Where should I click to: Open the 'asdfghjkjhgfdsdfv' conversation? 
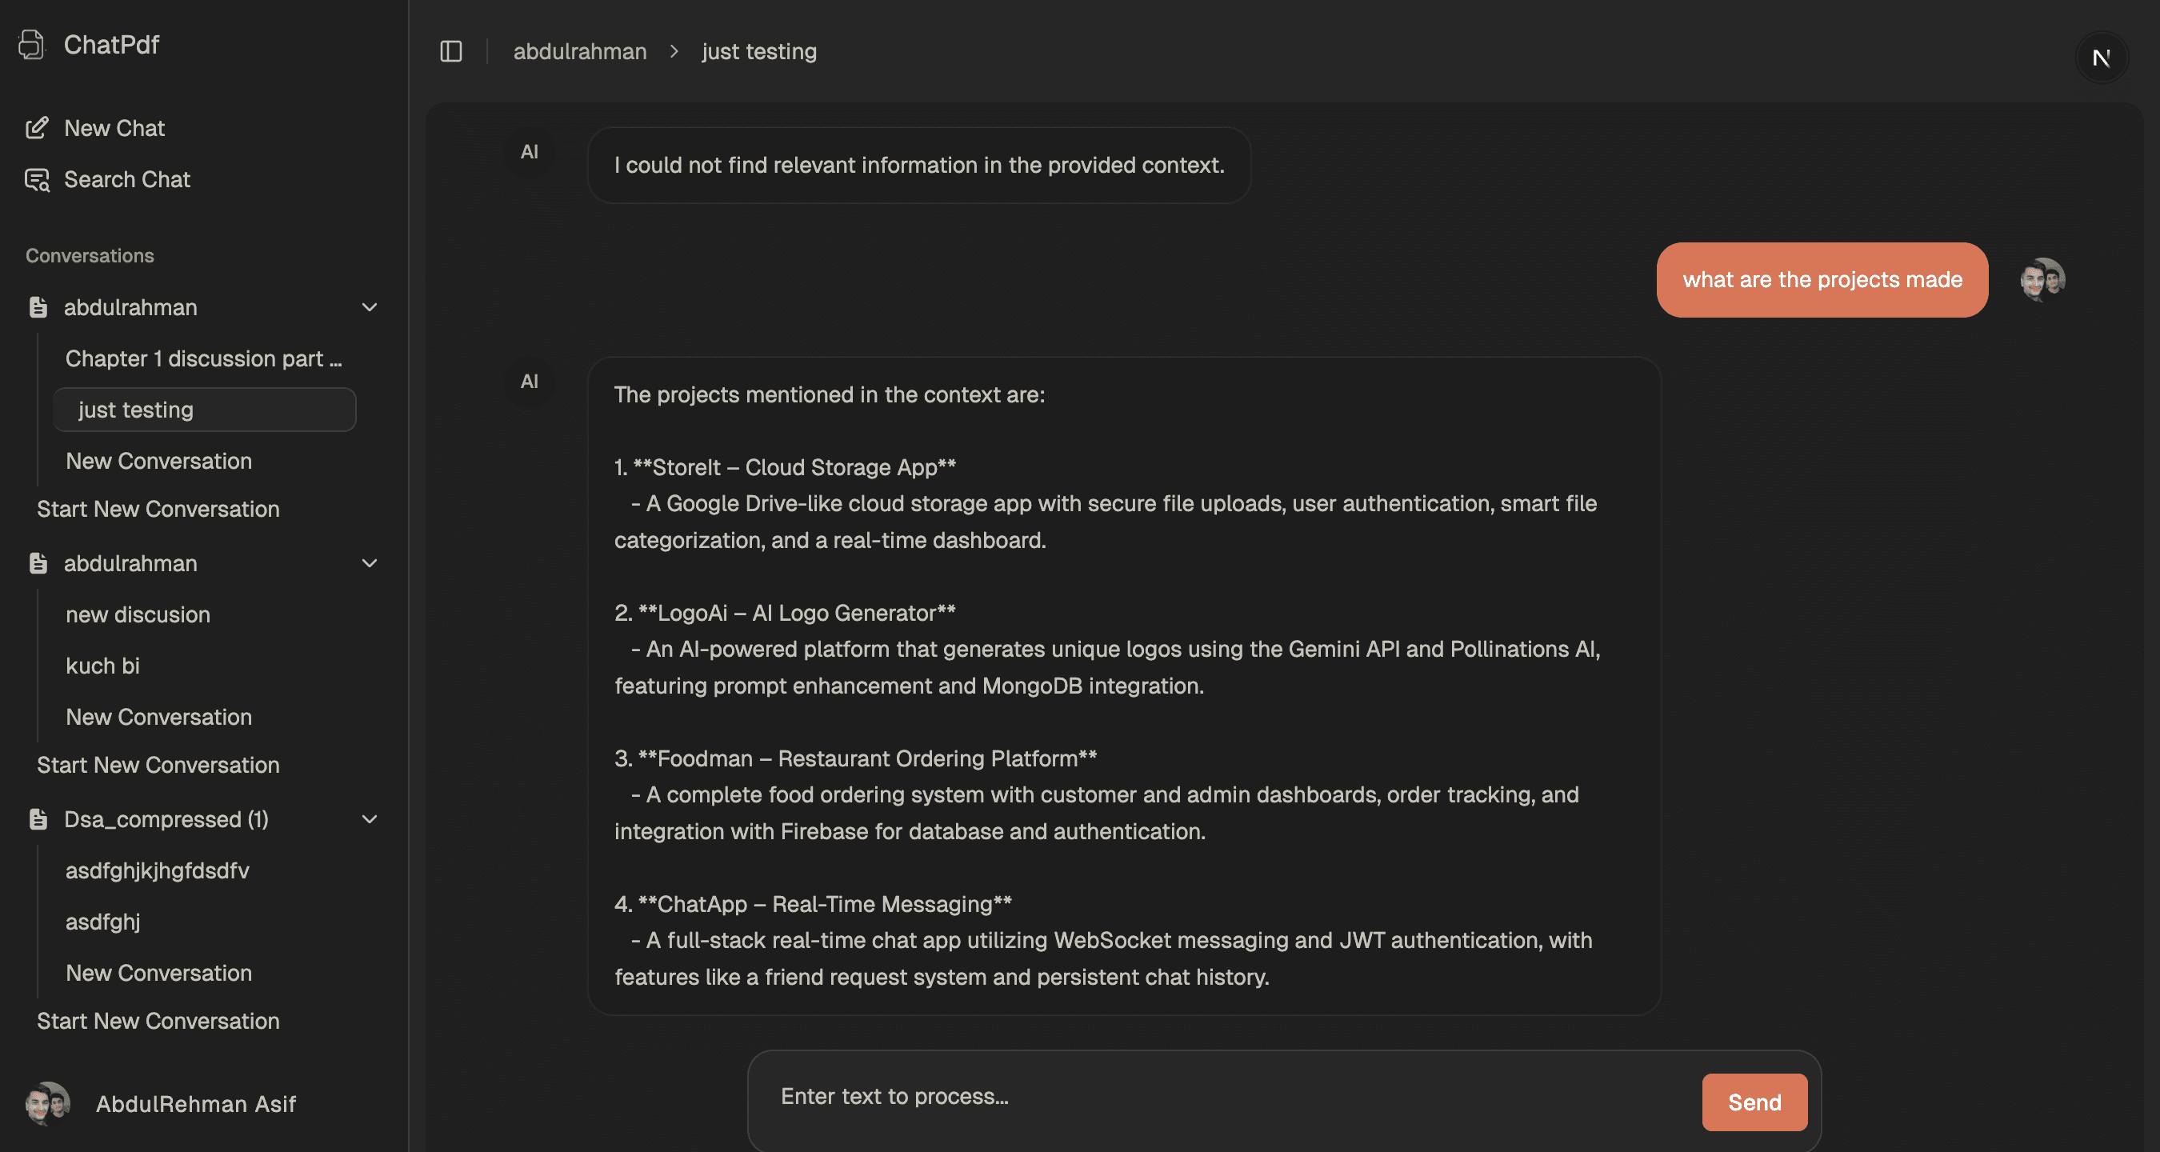click(158, 870)
